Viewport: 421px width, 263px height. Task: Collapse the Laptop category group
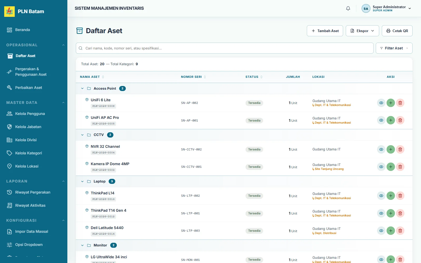point(82,181)
